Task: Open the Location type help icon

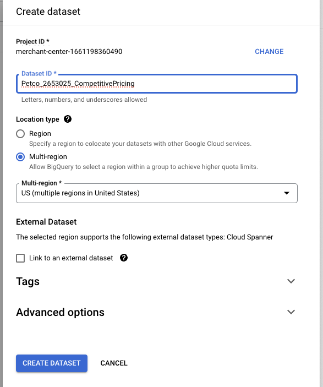Action: tap(68, 119)
